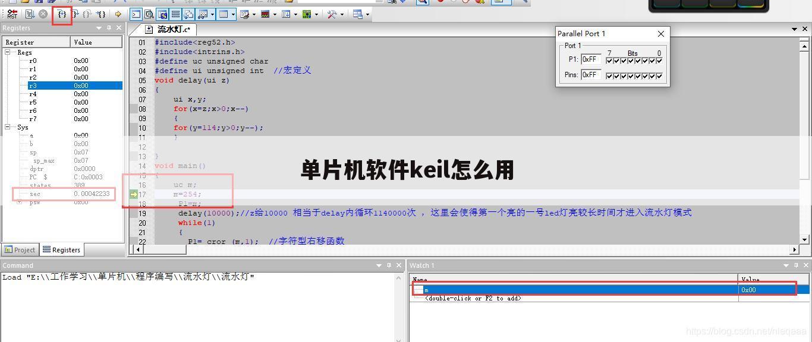Collapse the Regs tree node
The image size is (812, 342).
point(8,52)
